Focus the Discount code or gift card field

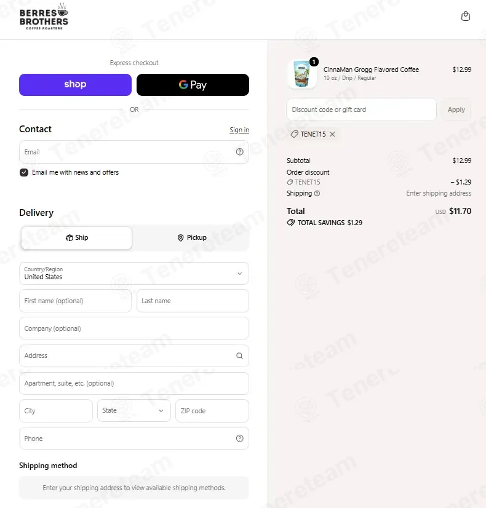tap(362, 109)
